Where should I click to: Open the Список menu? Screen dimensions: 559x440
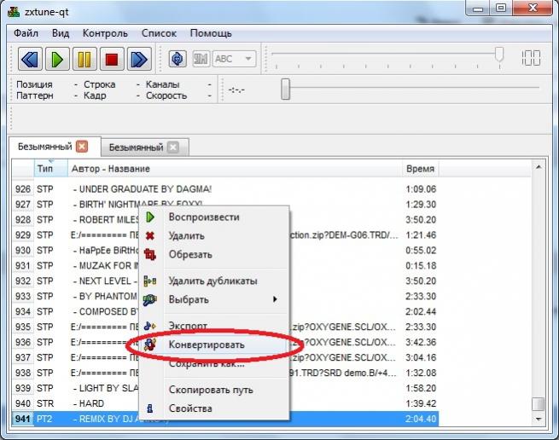(160, 33)
